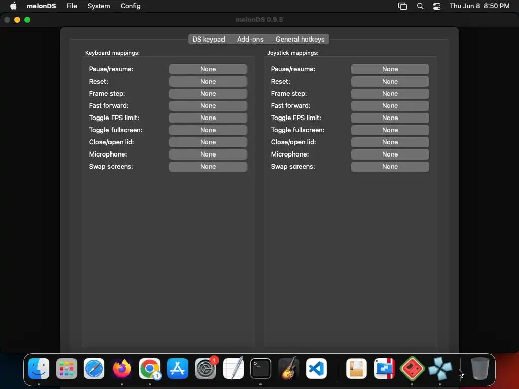The image size is (519, 389).
Task: Open the Apple menu
Action: pyautogui.click(x=13, y=6)
